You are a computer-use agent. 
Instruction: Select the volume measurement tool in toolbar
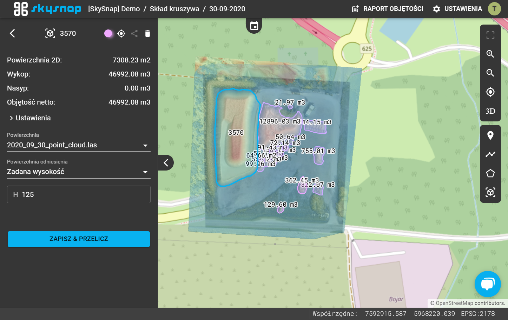(x=490, y=192)
